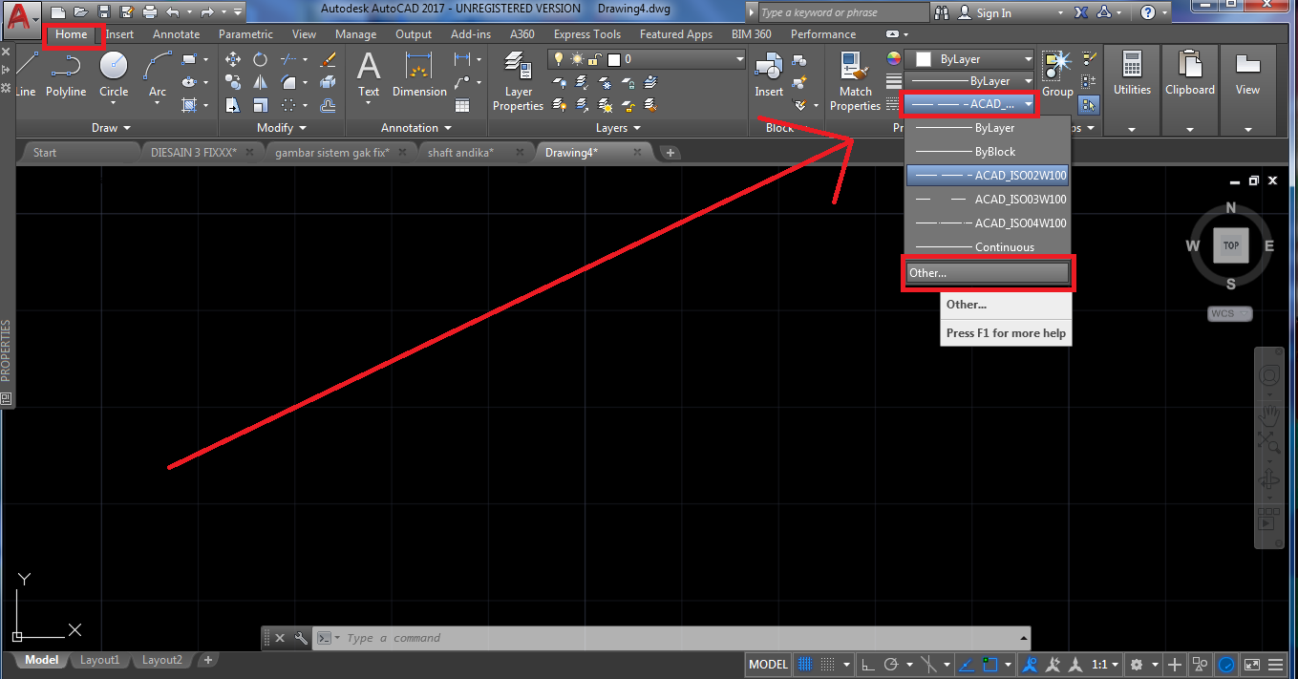Switch to the Insert ribbon tab
1298x679 pixels.
tap(119, 34)
